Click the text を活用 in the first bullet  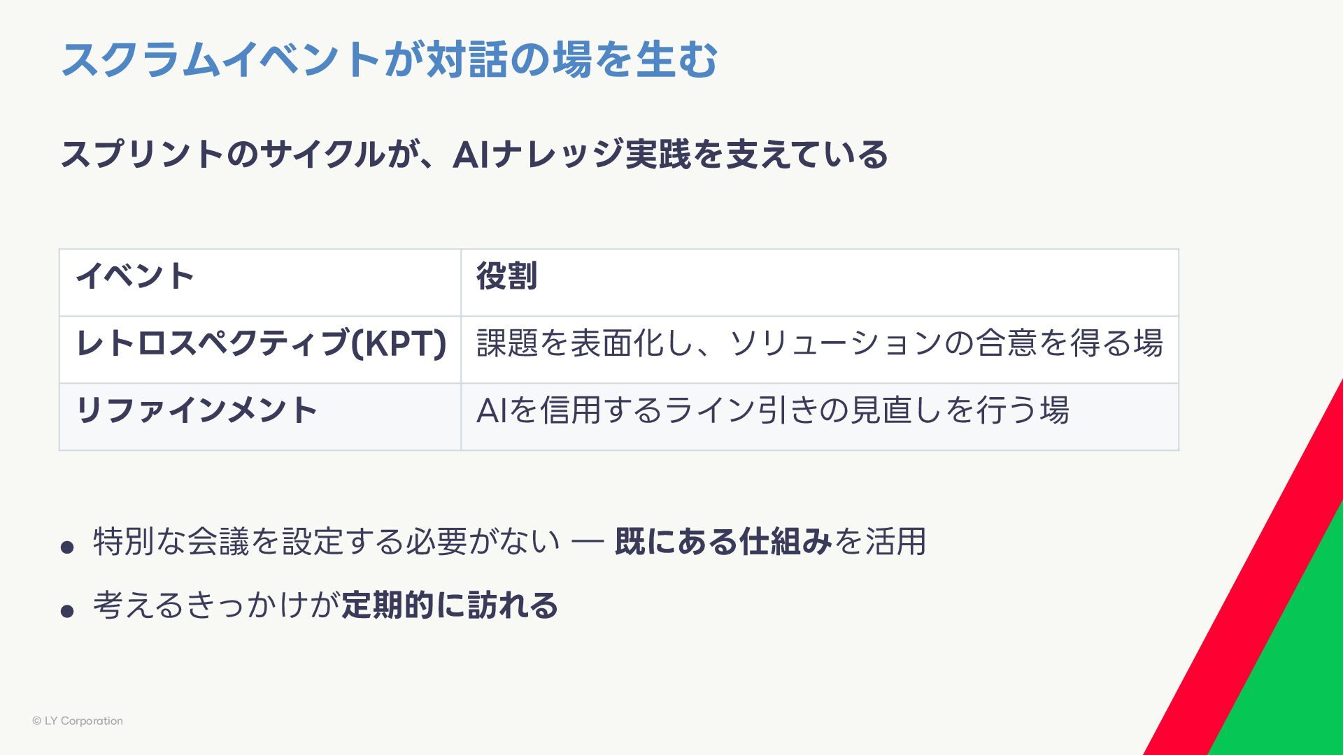click(x=880, y=542)
